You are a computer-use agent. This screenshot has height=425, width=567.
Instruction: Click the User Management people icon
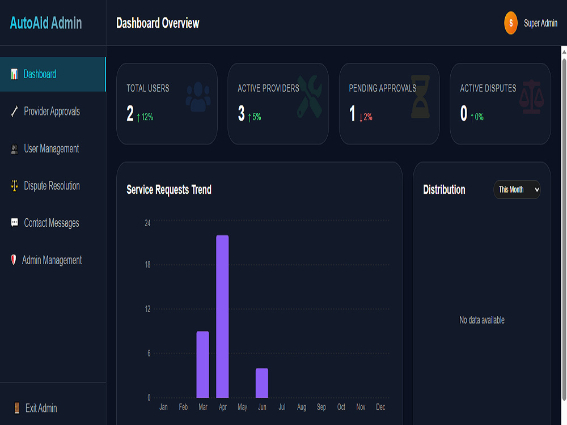click(15, 149)
